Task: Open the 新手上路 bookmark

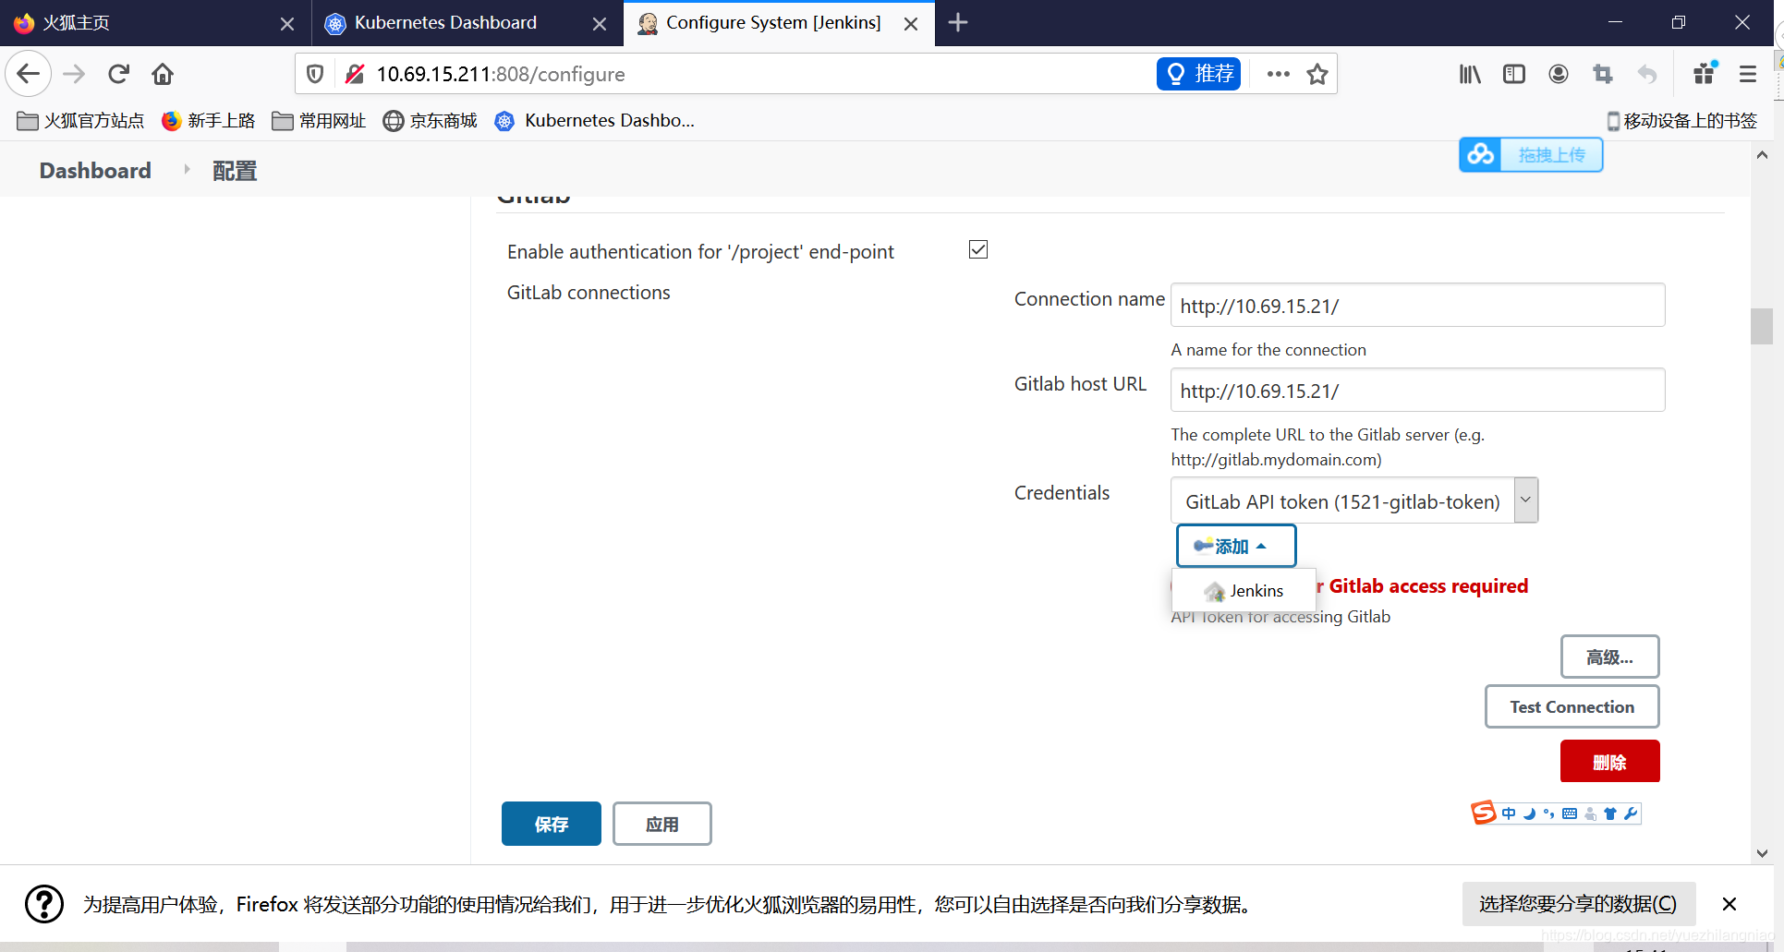Action: [209, 121]
